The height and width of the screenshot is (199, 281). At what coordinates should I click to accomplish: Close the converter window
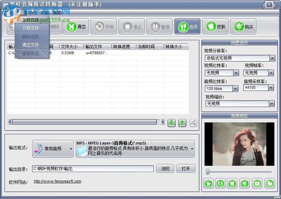tap(269, 5)
